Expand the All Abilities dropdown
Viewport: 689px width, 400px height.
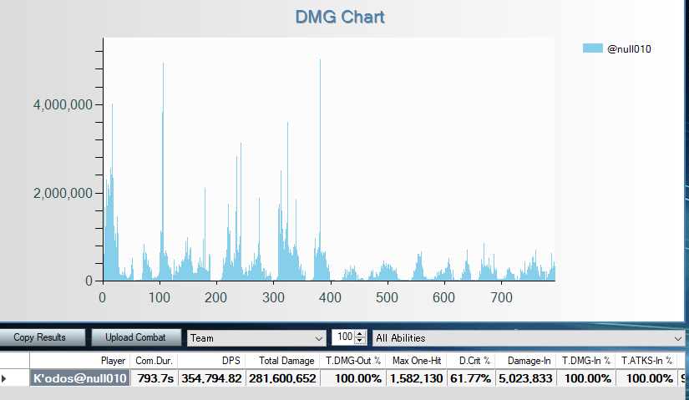pyautogui.click(x=527, y=338)
